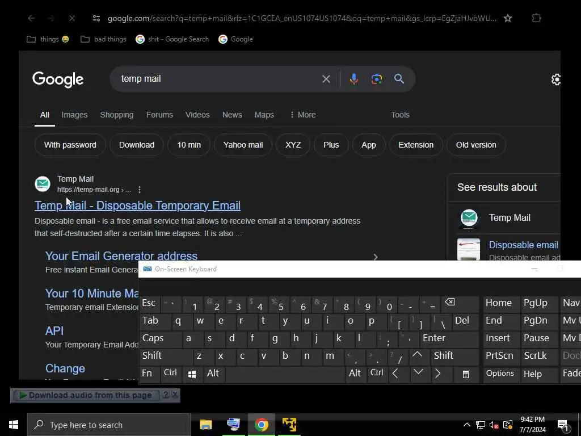Viewport: 581px width, 436px height.
Task: Toggle left Alt key on On-Screen Keyboard
Action: [213, 374]
